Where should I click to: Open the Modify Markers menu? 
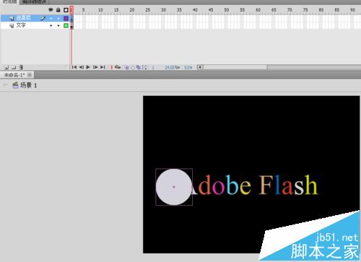click(144, 67)
